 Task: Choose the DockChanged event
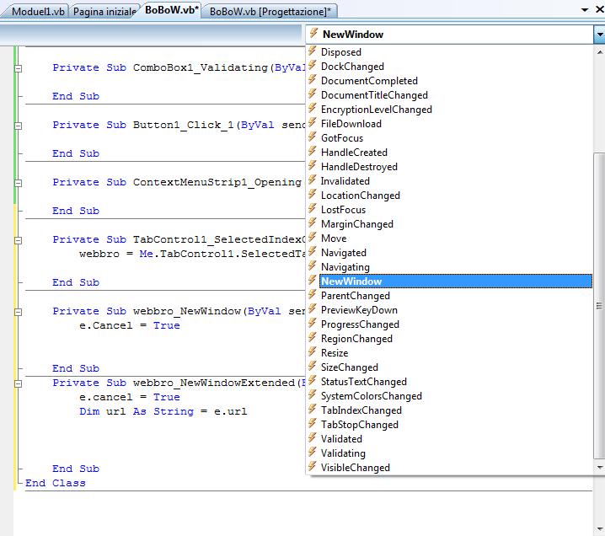tap(352, 67)
